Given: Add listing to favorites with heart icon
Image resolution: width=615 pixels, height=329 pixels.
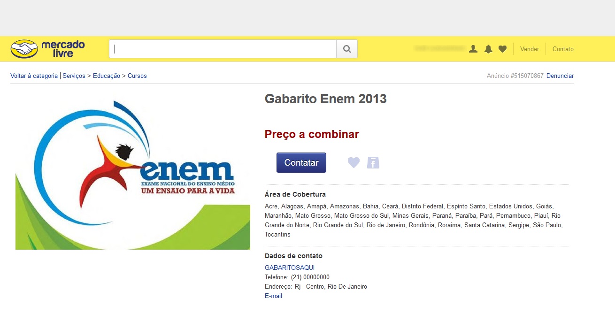Looking at the screenshot, I should (354, 162).
